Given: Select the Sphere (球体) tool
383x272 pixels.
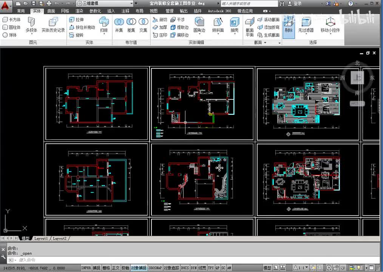Looking at the screenshot, I should pos(10,35).
